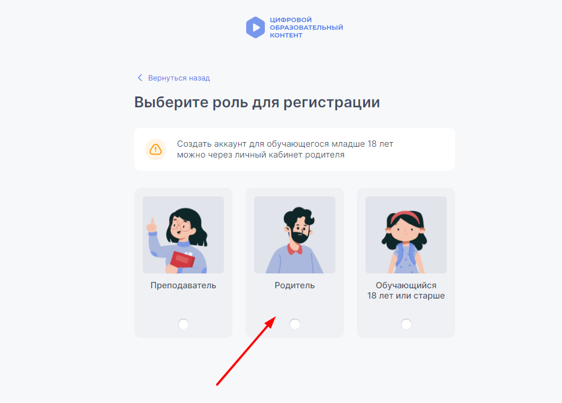Click the teacher illustration with red book
This screenshot has height=403, width=562.
click(x=183, y=235)
